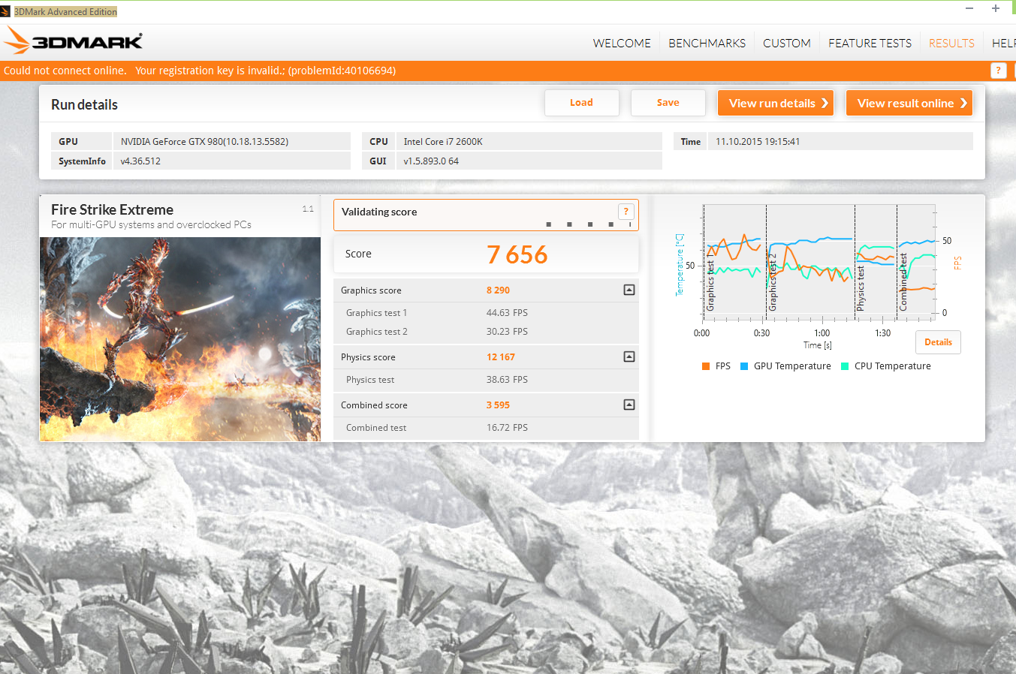Image resolution: width=1016 pixels, height=674 pixels.
Task: Click the Load button
Action: (x=582, y=103)
